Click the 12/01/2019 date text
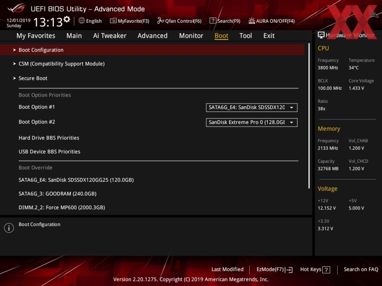 coord(19,20)
